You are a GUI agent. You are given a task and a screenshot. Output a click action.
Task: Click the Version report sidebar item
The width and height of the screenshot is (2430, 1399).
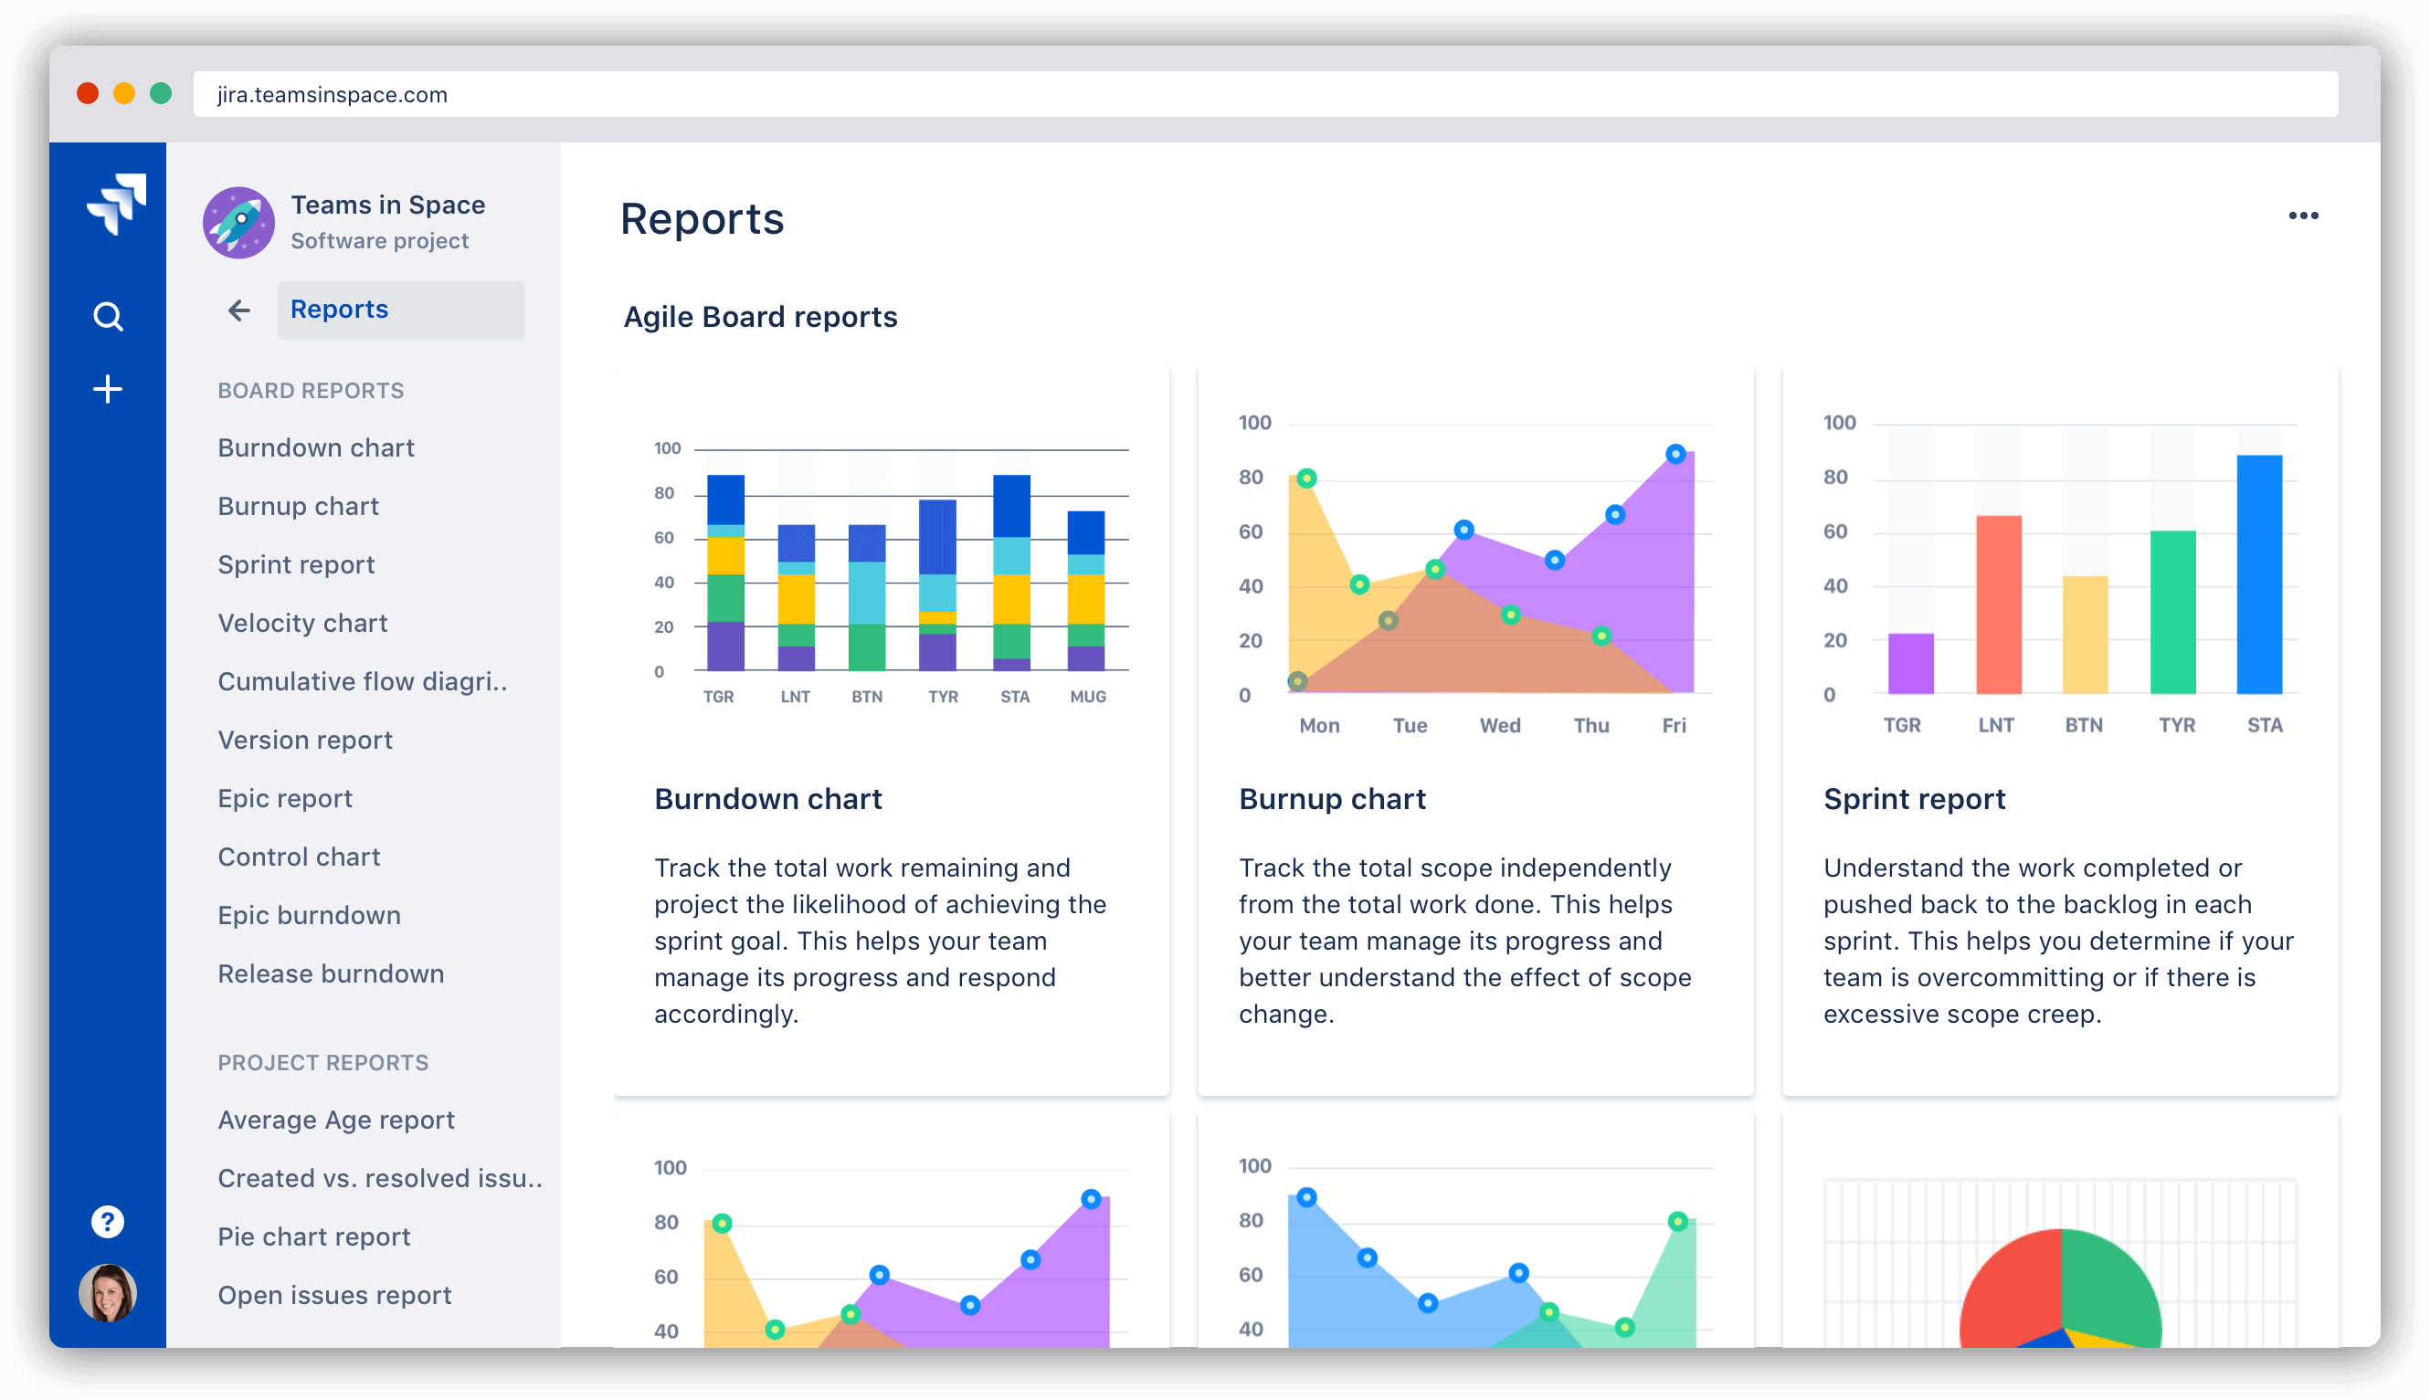307,737
